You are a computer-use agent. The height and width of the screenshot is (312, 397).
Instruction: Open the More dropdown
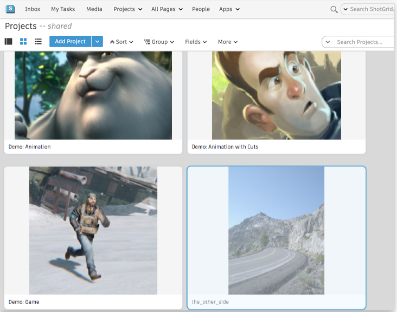228,42
